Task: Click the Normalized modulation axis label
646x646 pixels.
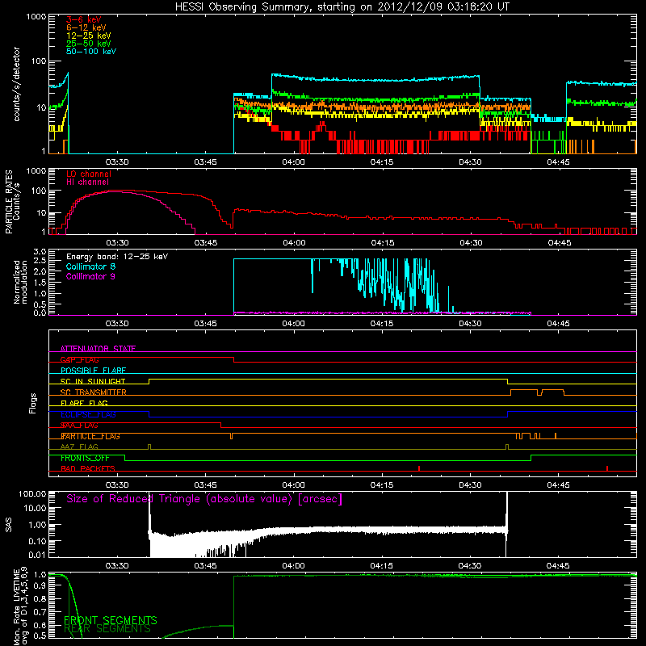Action: (x=20, y=282)
